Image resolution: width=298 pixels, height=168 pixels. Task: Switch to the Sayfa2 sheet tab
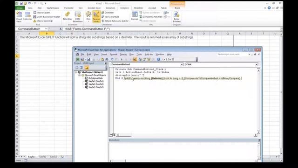tap(42, 157)
